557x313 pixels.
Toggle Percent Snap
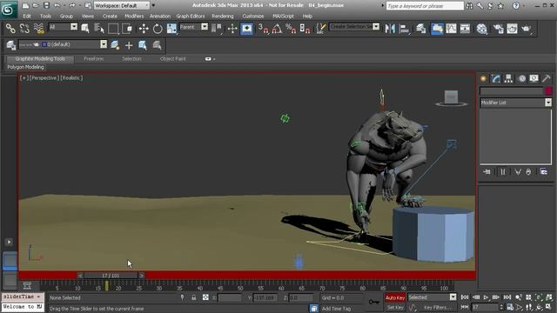coord(291,29)
